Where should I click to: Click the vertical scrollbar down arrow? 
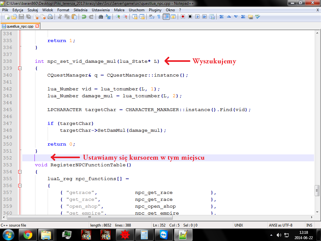click(x=317, y=212)
